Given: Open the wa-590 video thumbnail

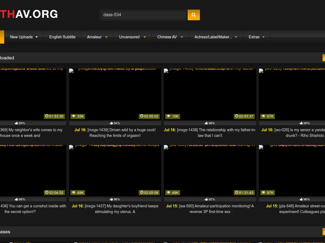Looking at the screenshot, I should (210, 171).
